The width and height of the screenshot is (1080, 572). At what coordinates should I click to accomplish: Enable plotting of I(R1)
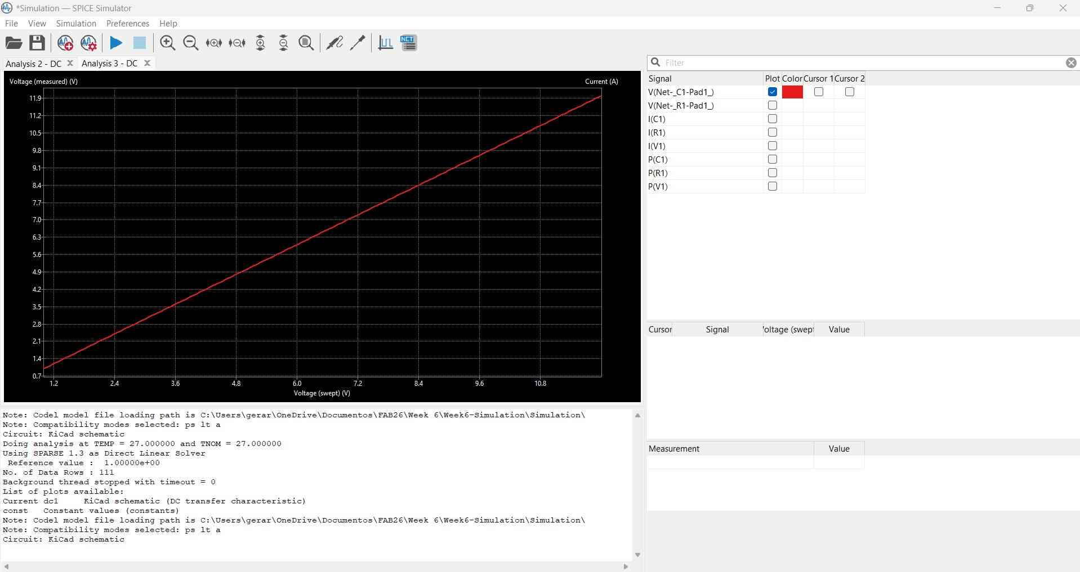pos(773,132)
